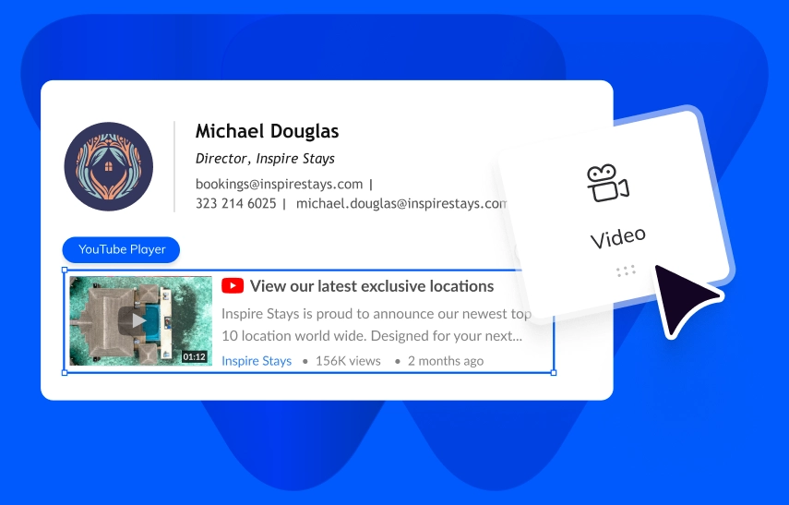
Task: Click the Michael Douglas name text
Action: (x=267, y=131)
